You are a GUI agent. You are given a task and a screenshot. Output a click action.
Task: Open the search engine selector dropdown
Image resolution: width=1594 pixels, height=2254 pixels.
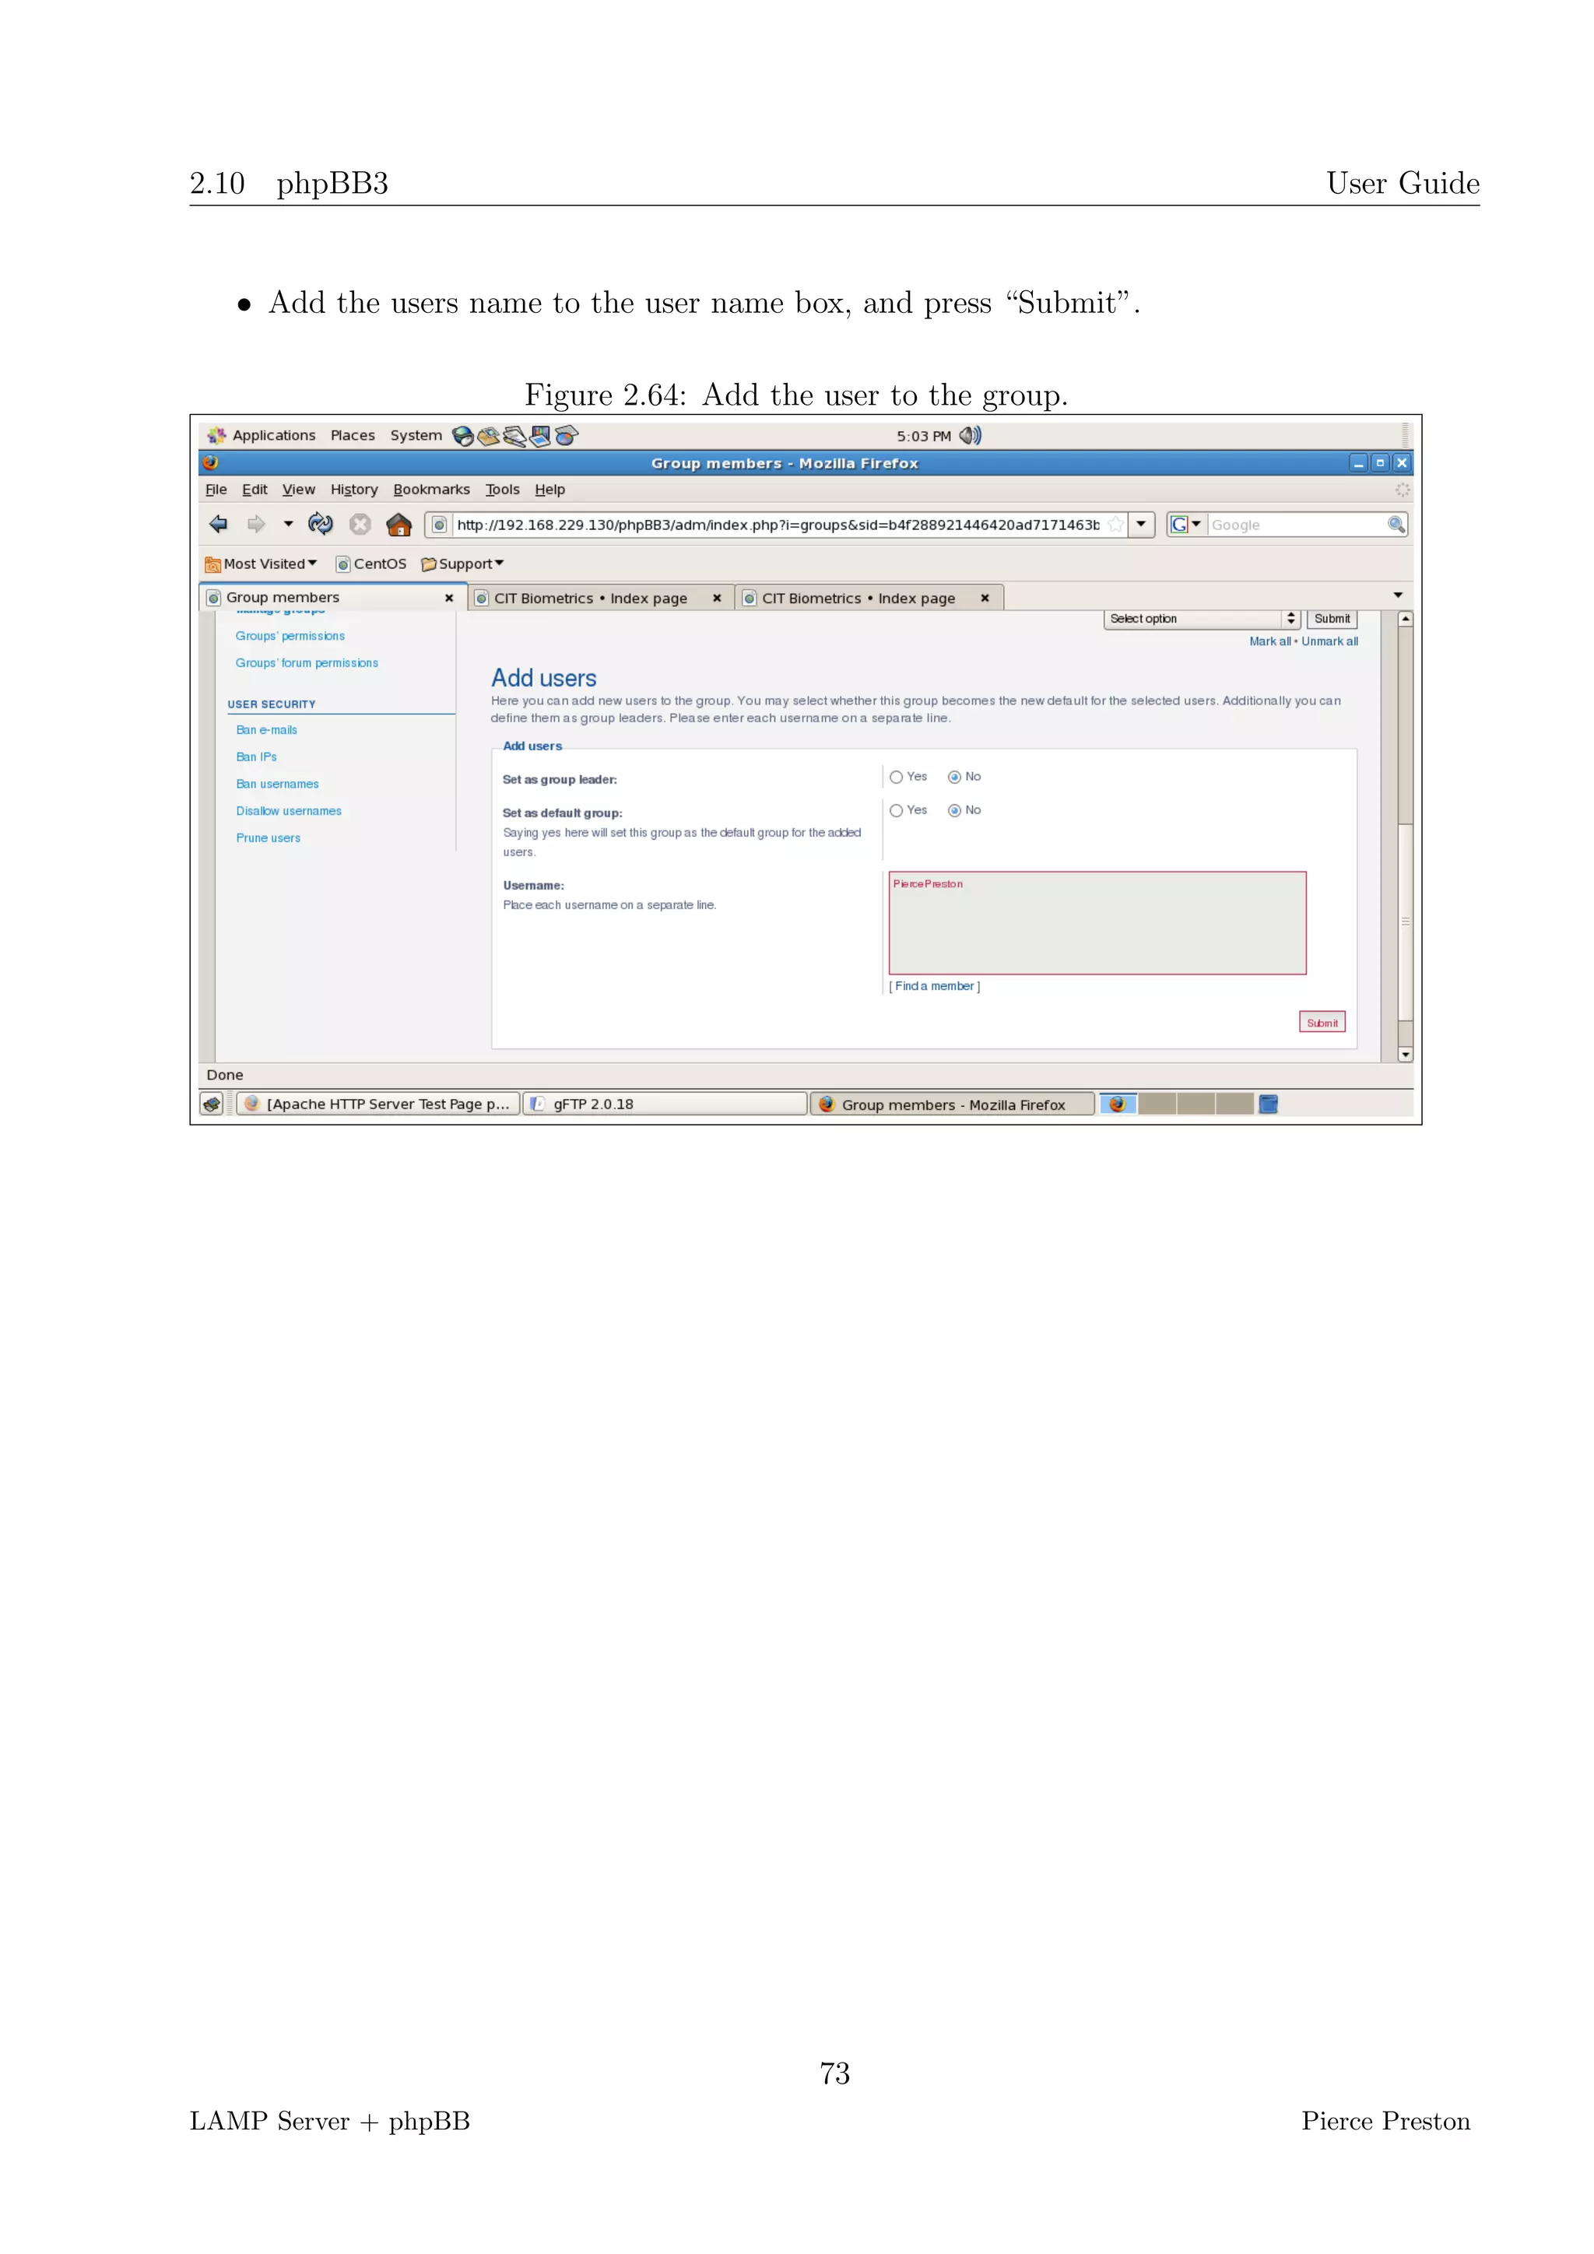tap(1185, 525)
